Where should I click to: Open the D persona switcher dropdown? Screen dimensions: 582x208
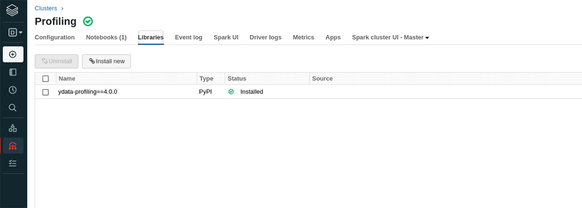16,32
